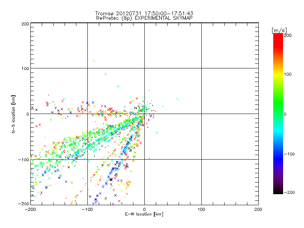
Task: Click the 0 tick label under the E-W axis
Action: 144,209
